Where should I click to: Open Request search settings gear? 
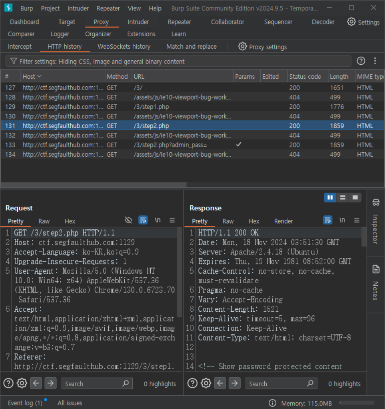(22, 383)
